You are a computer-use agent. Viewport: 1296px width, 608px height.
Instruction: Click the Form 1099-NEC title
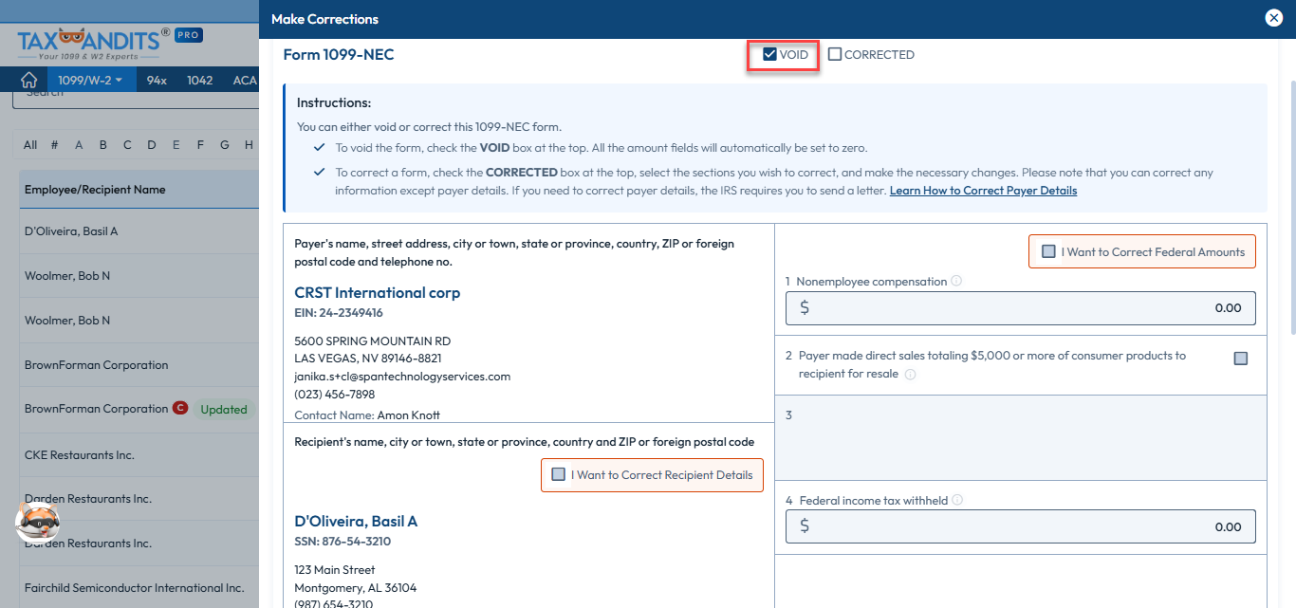339,55
